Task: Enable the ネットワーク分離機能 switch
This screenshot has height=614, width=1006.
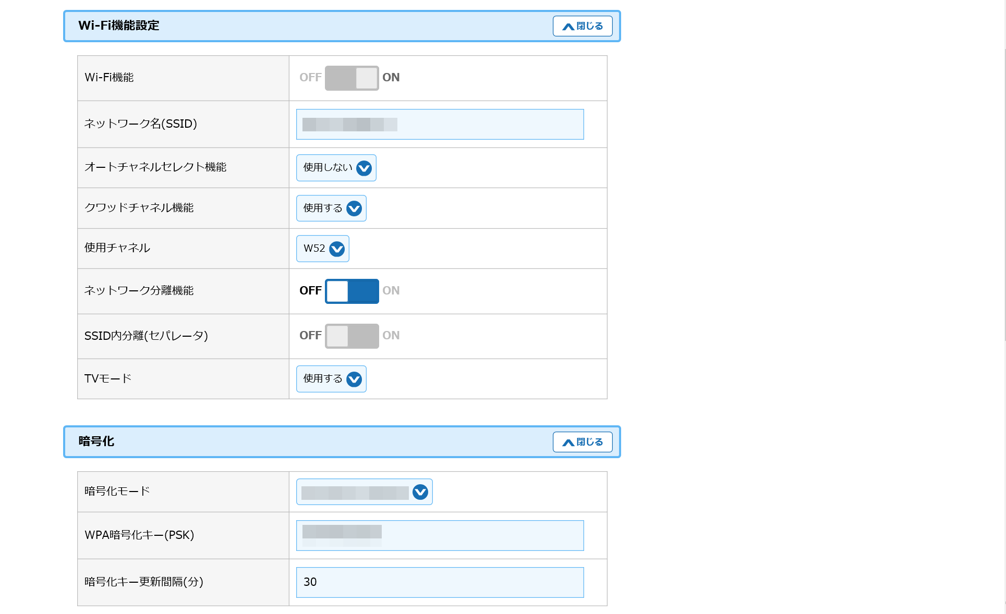Action: tap(352, 291)
